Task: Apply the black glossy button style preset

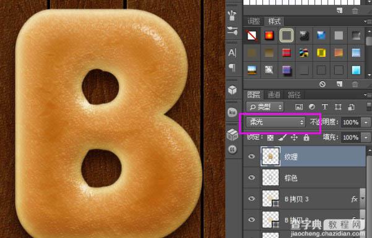Action: 304,36
